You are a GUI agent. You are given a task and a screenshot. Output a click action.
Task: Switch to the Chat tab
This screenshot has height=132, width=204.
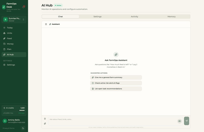coord(60,16)
